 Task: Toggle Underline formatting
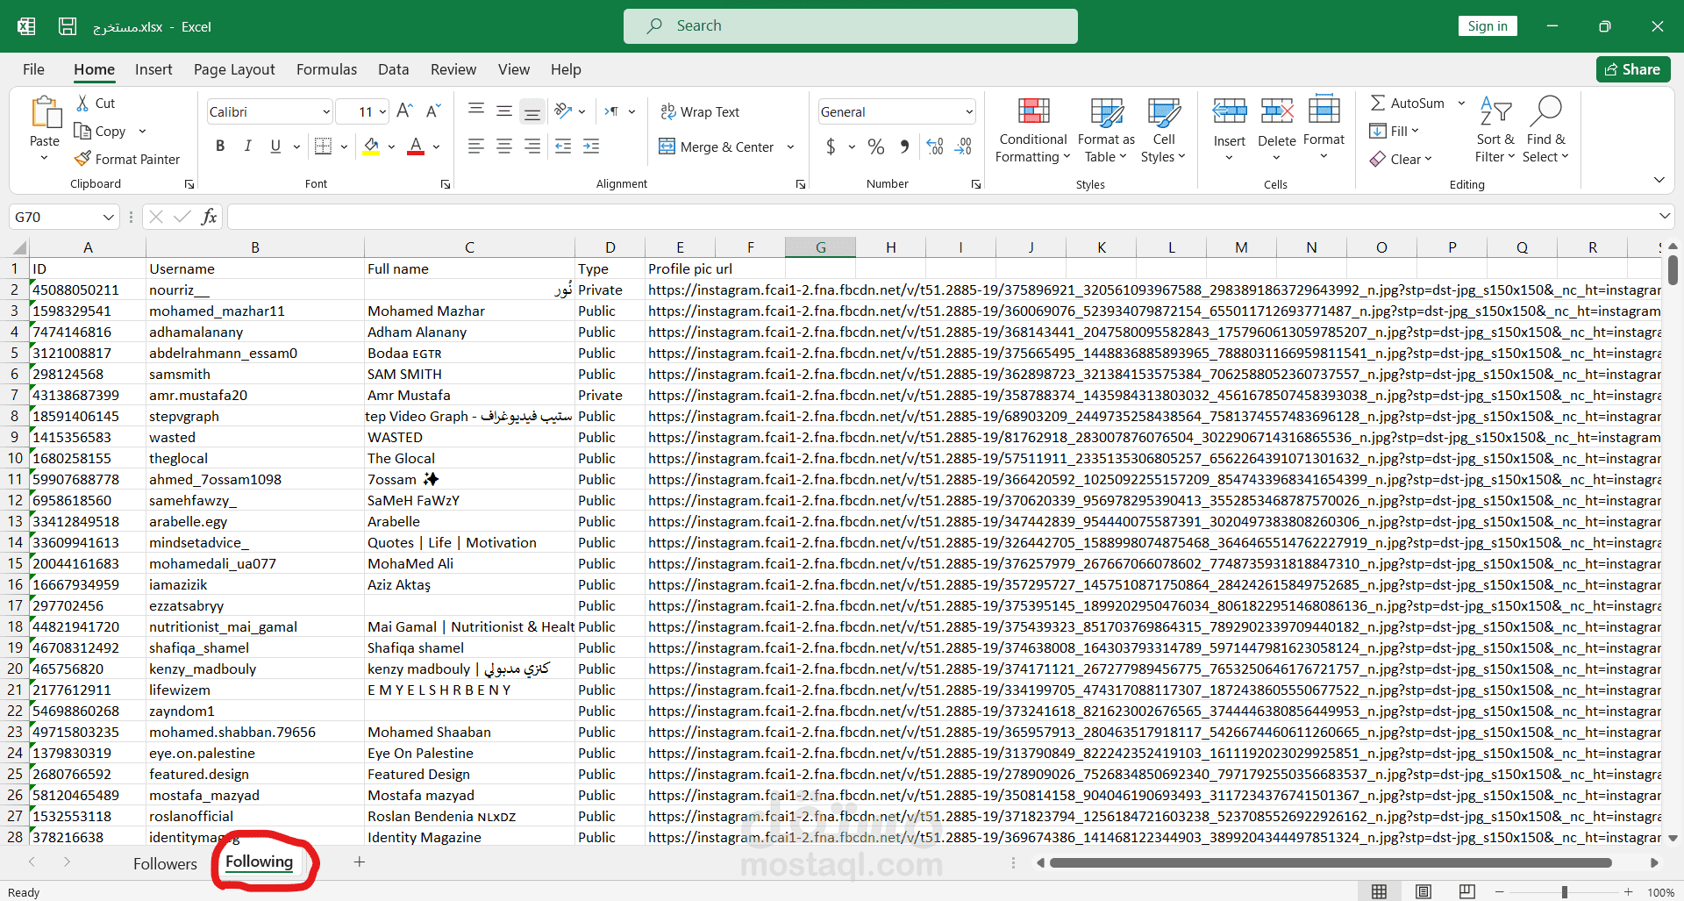(275, 147)
